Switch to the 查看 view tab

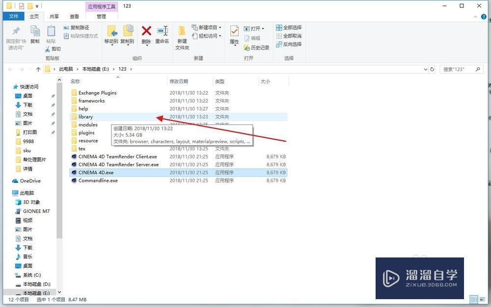74,16
